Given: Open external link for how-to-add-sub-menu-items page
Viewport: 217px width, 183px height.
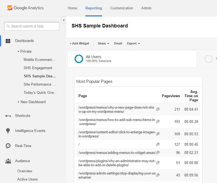Looking at the screenshot, I should click(158, 122).
